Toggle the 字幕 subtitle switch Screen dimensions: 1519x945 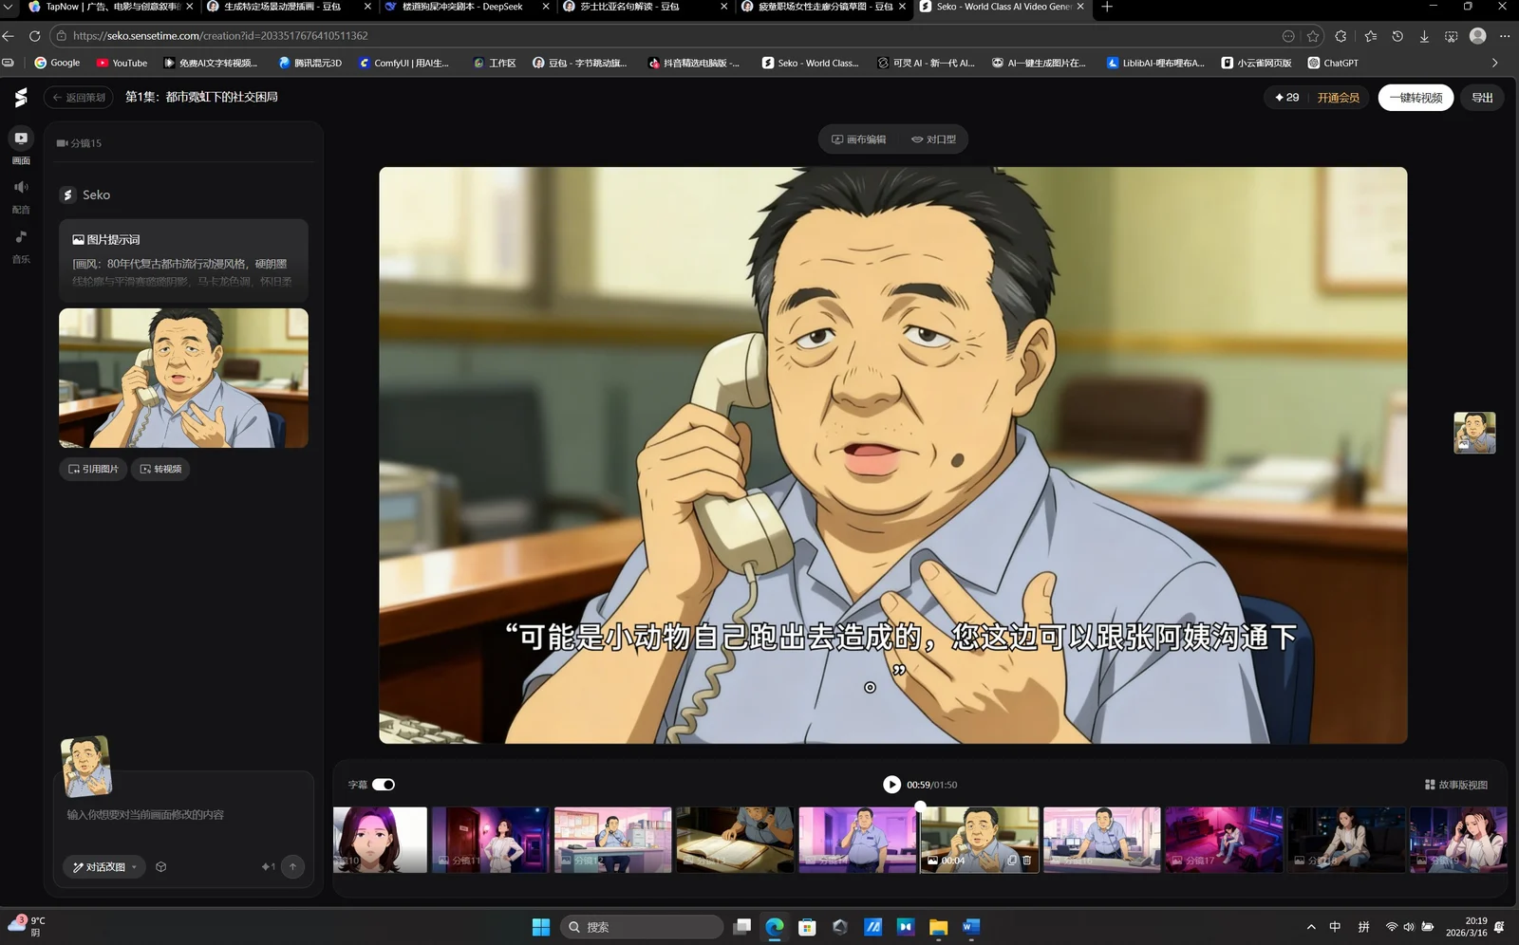pyautogui.click(x=384, y=785)
